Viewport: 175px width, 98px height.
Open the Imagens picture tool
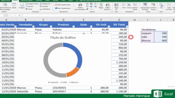(x=22, y=6)
